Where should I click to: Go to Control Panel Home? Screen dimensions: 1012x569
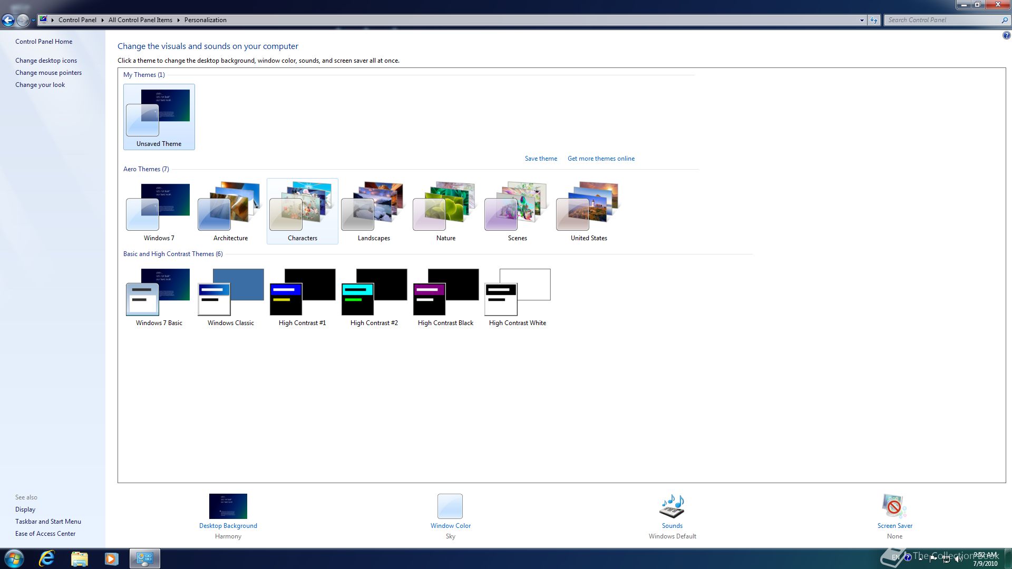(x=44, y=42)
